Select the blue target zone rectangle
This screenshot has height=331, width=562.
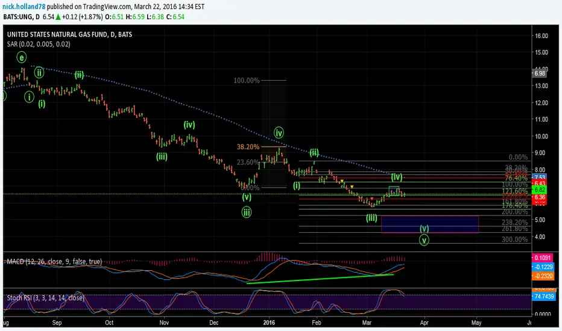click(x=430, y=224)
